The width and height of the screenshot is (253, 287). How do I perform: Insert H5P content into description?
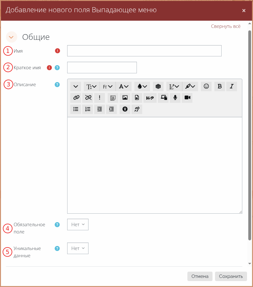150,98
